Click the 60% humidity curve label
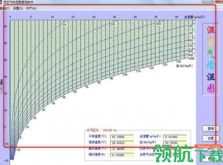 point(191,41)
